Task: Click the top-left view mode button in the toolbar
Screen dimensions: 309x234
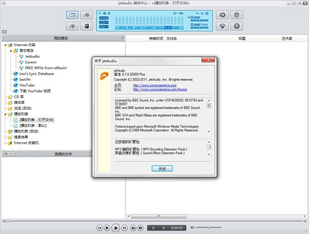Action: click(x=72, y=15)
